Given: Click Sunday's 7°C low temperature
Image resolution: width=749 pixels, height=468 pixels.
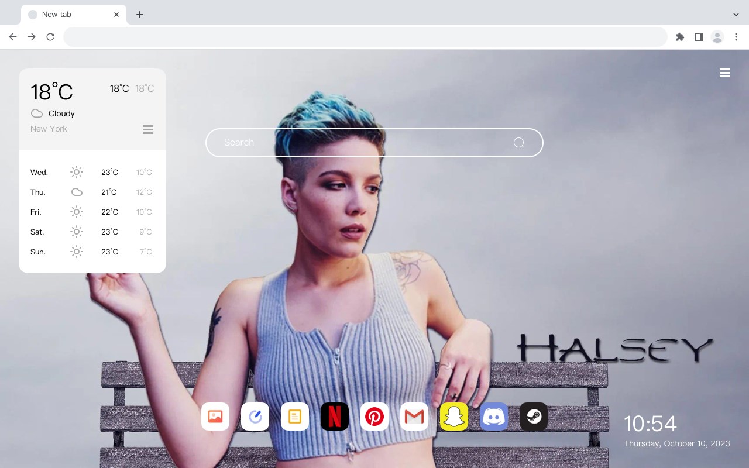Looking at the screenshot, I should [146, 252].
